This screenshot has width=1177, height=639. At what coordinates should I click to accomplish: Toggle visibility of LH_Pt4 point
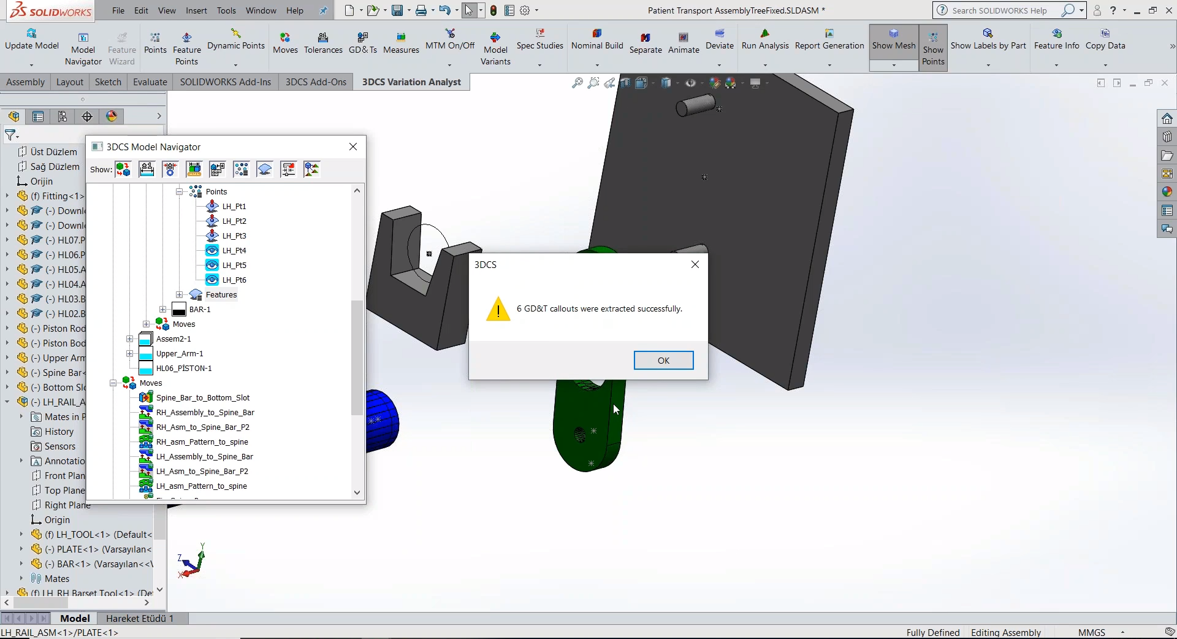(x=213, y=250)
